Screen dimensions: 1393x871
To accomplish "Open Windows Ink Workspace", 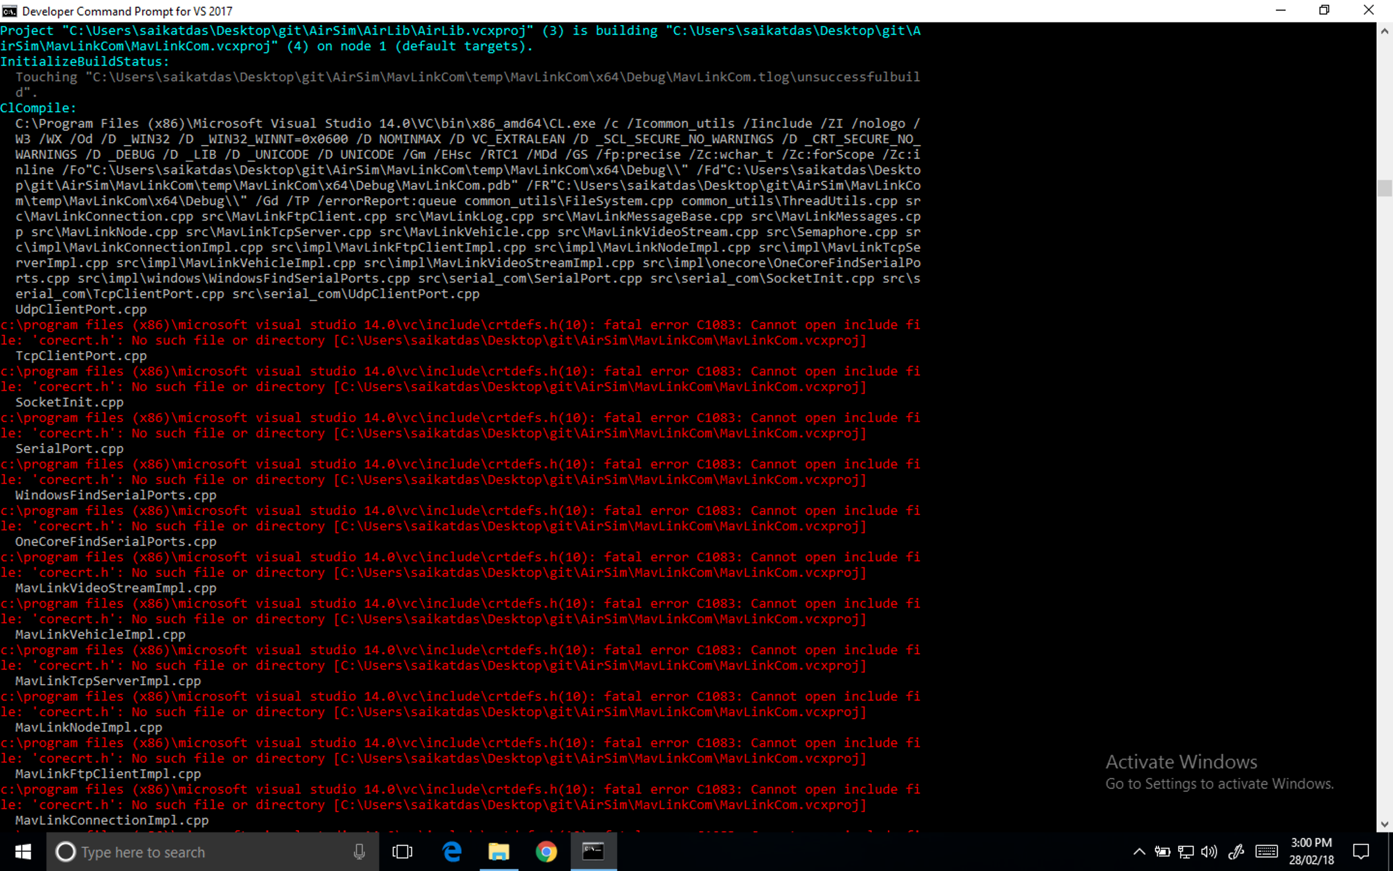I will click(x=1237, y=852).
